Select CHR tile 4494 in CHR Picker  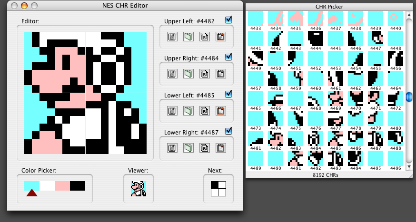click(356, 158)
